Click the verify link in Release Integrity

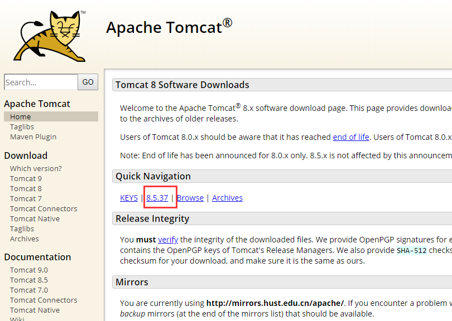(x=167, y=239)
